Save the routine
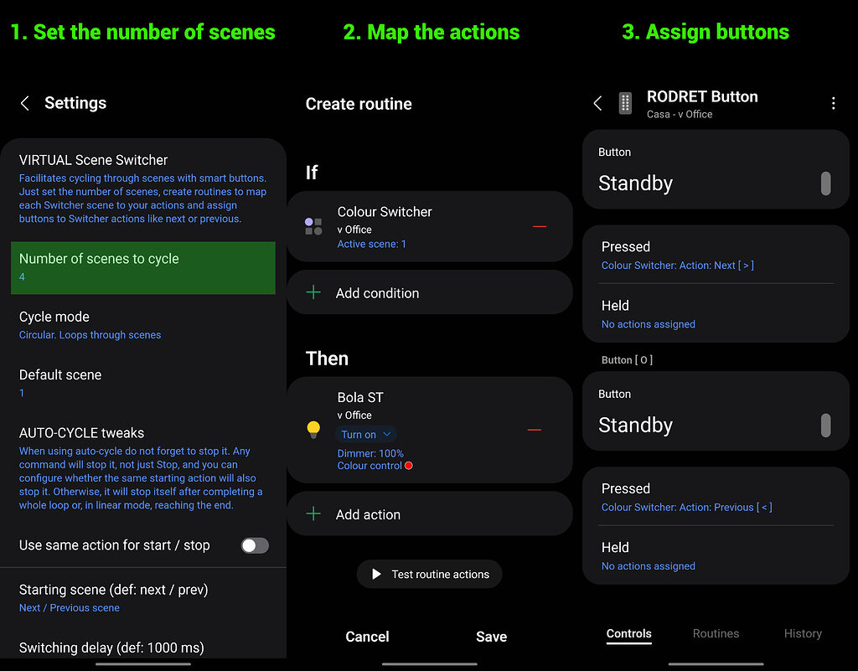858x671 pixels. (491, 637)
